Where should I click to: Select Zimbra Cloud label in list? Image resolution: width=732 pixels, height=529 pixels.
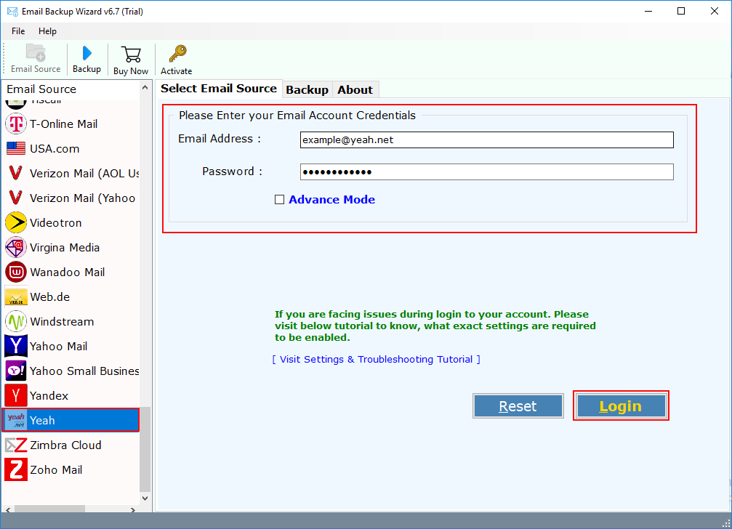click(x=65, y=445)
